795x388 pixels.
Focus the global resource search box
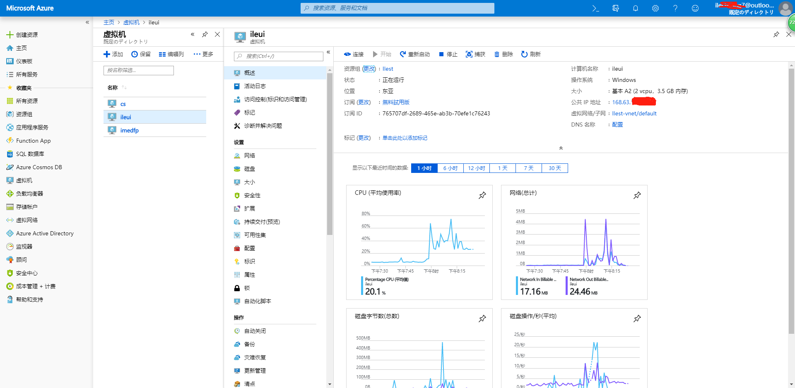pos(397,8)
